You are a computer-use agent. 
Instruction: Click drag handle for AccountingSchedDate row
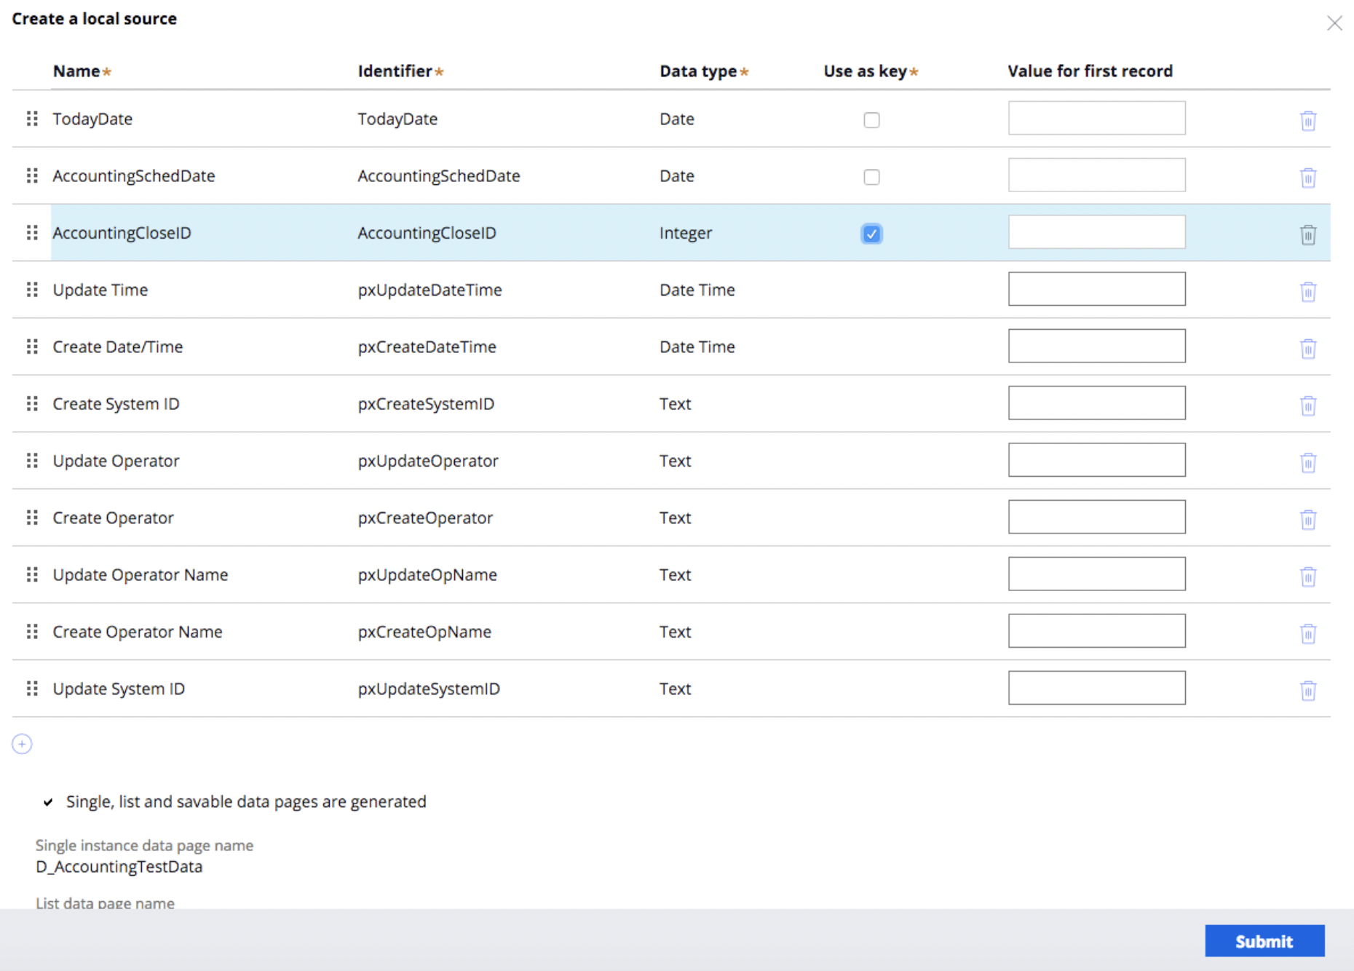click(32, 175)
